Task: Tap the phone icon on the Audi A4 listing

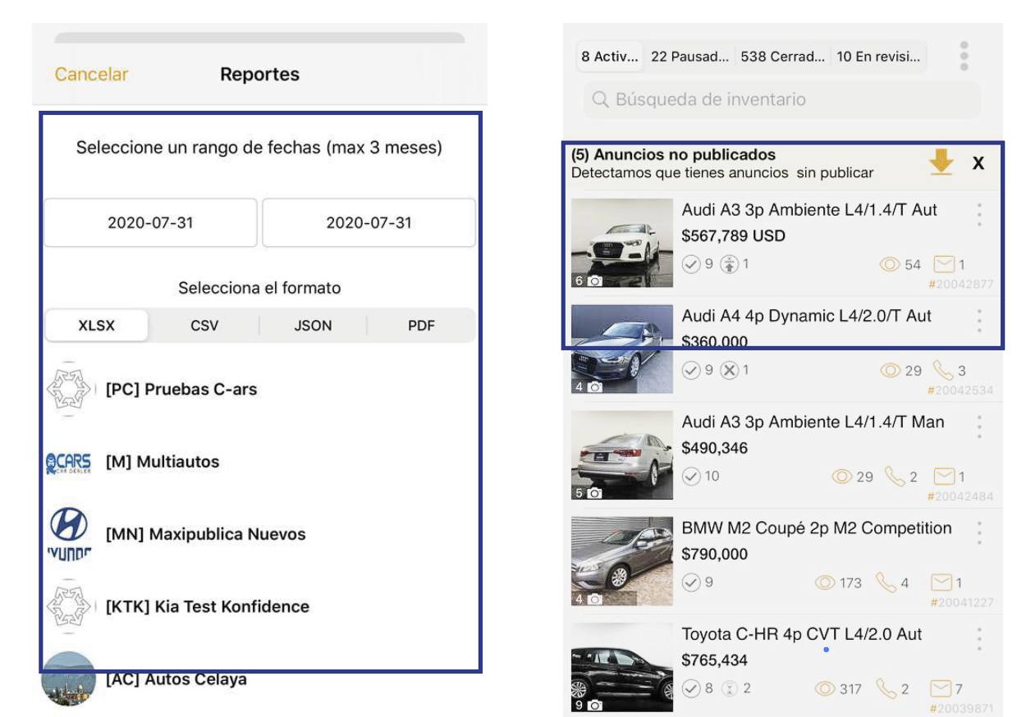Action: pos(943,371)
